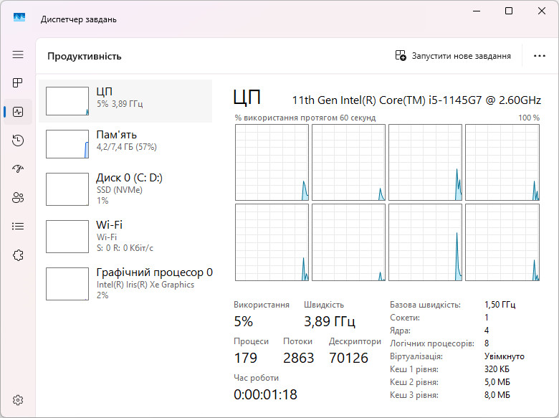Click the L3 cache value '8,0 МБ'
559x418 pixels.
497,395
